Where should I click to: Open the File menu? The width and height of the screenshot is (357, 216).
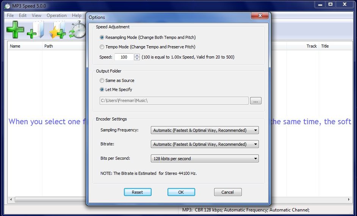pos(10,15)
